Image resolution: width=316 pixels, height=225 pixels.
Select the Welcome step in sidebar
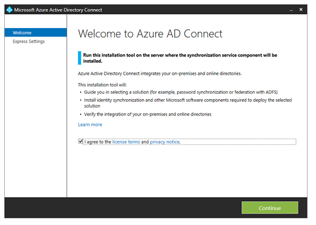(36, 33)
